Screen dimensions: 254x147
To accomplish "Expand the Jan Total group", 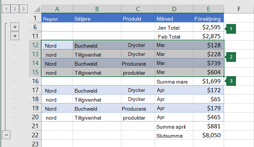I will [x=15, y=27].
